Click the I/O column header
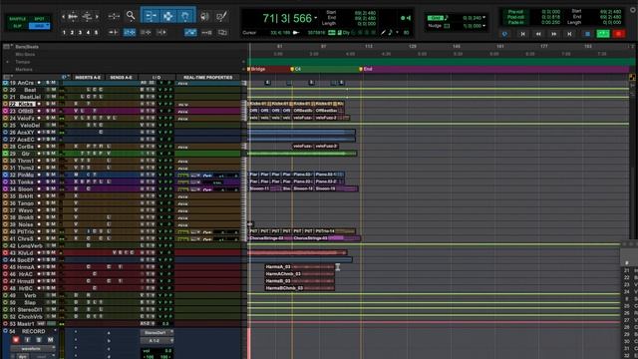 click(157, 78)
